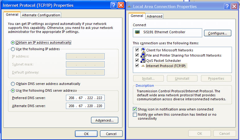Click the Alternate DNS server field
Image resolution: width=240 pixels, height=140 pixels.
(x=85, y=106)
